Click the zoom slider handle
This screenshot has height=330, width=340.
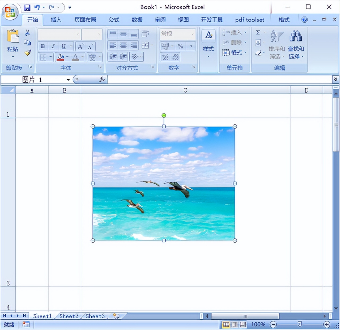[x=300, y=324]
